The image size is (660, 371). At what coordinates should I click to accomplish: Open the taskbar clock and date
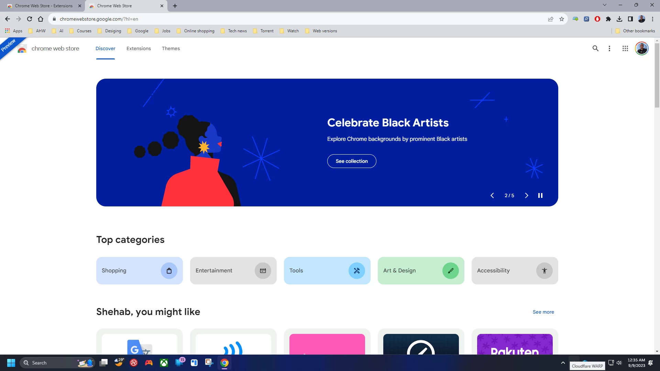pos(636,363)
